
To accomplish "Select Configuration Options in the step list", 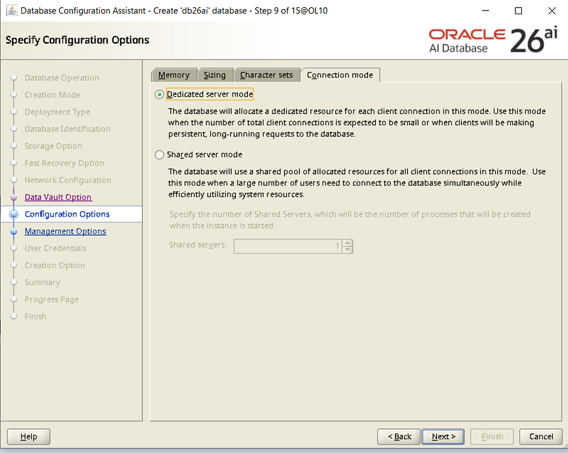I will pyautogui.click(x=67, y=214).
